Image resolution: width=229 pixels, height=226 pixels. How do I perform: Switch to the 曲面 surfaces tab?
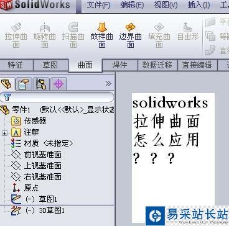(x=85, y=65)
